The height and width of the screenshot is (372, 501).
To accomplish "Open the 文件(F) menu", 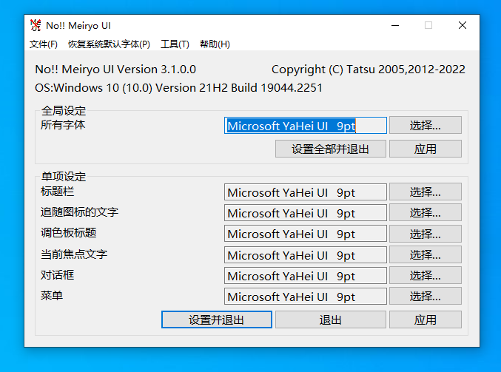I will (x=44, y=44).
